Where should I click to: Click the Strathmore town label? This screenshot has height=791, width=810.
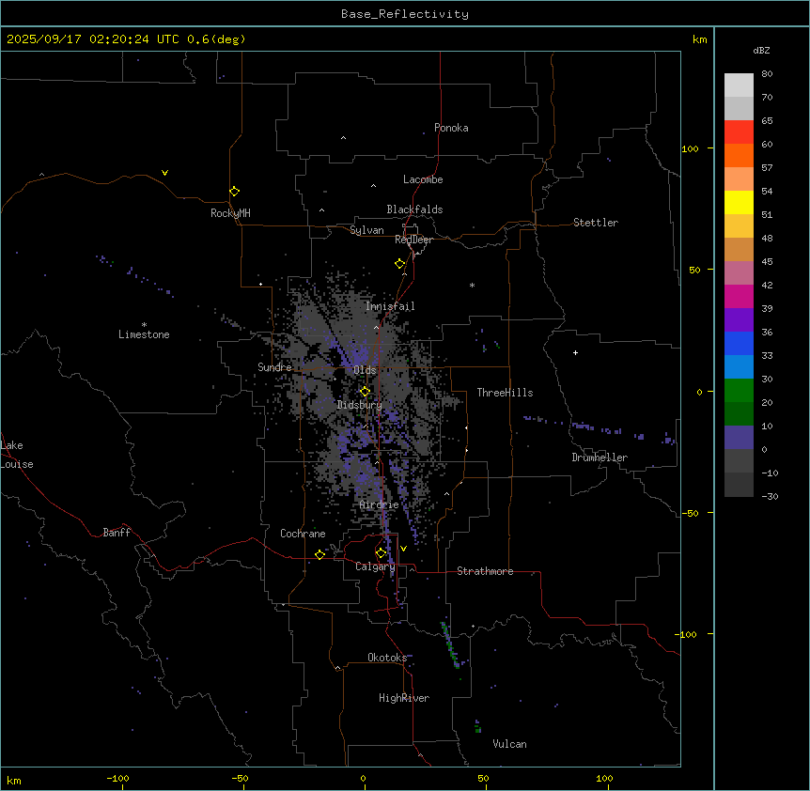(x=485, y=571)
